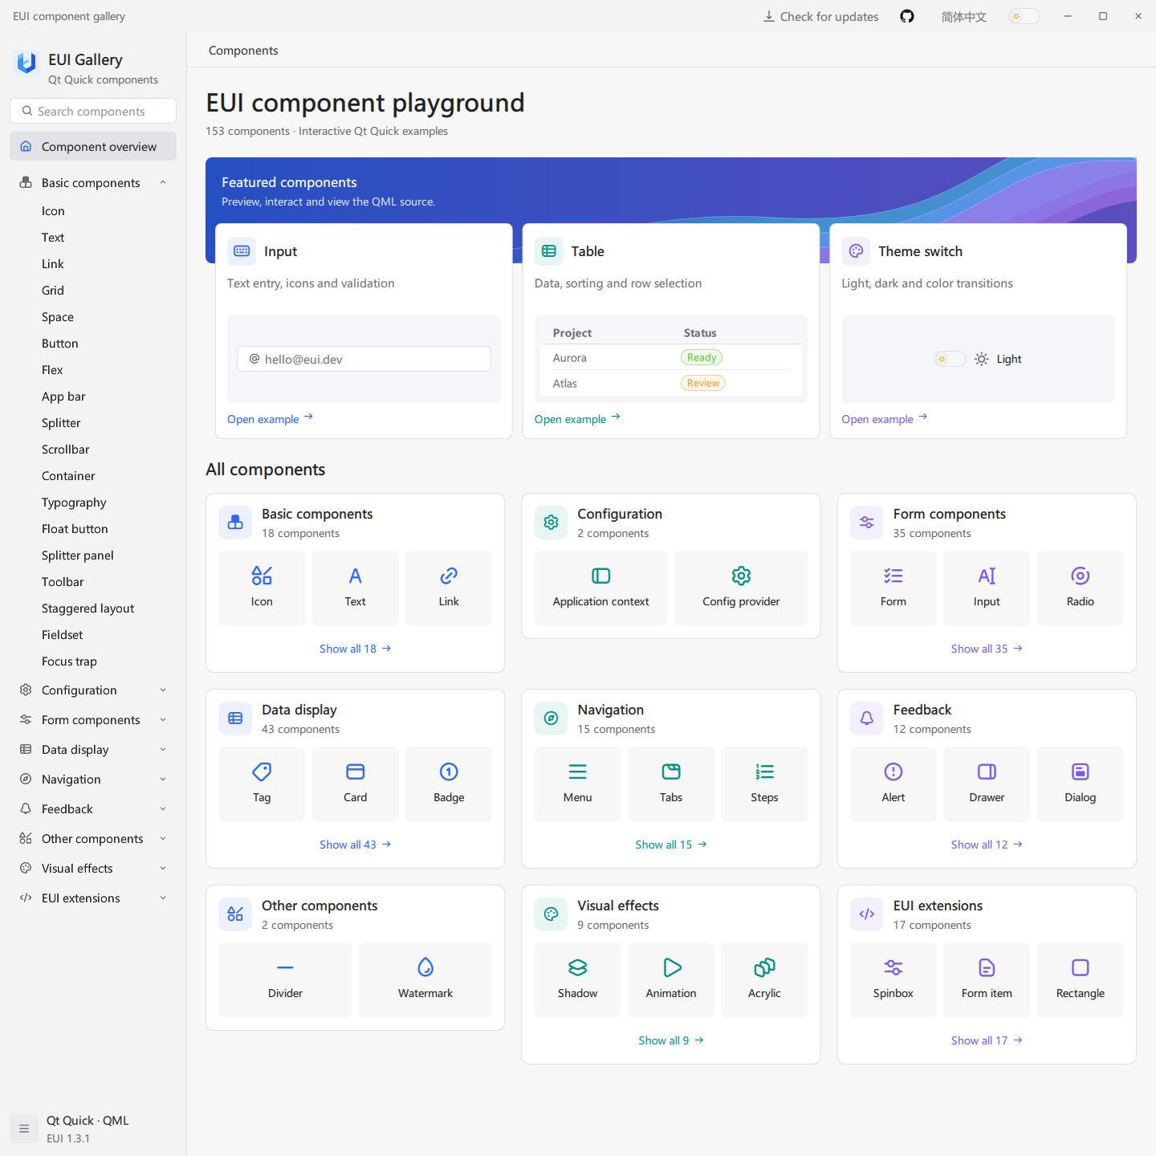Click the hello@eui.dev email input

coord(364,359)
